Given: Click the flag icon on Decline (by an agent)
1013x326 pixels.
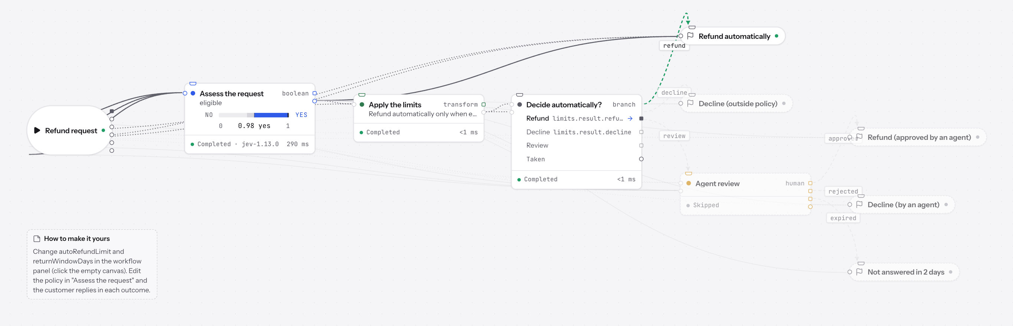Looking at the screenshot, I should (x=859, y=204).
